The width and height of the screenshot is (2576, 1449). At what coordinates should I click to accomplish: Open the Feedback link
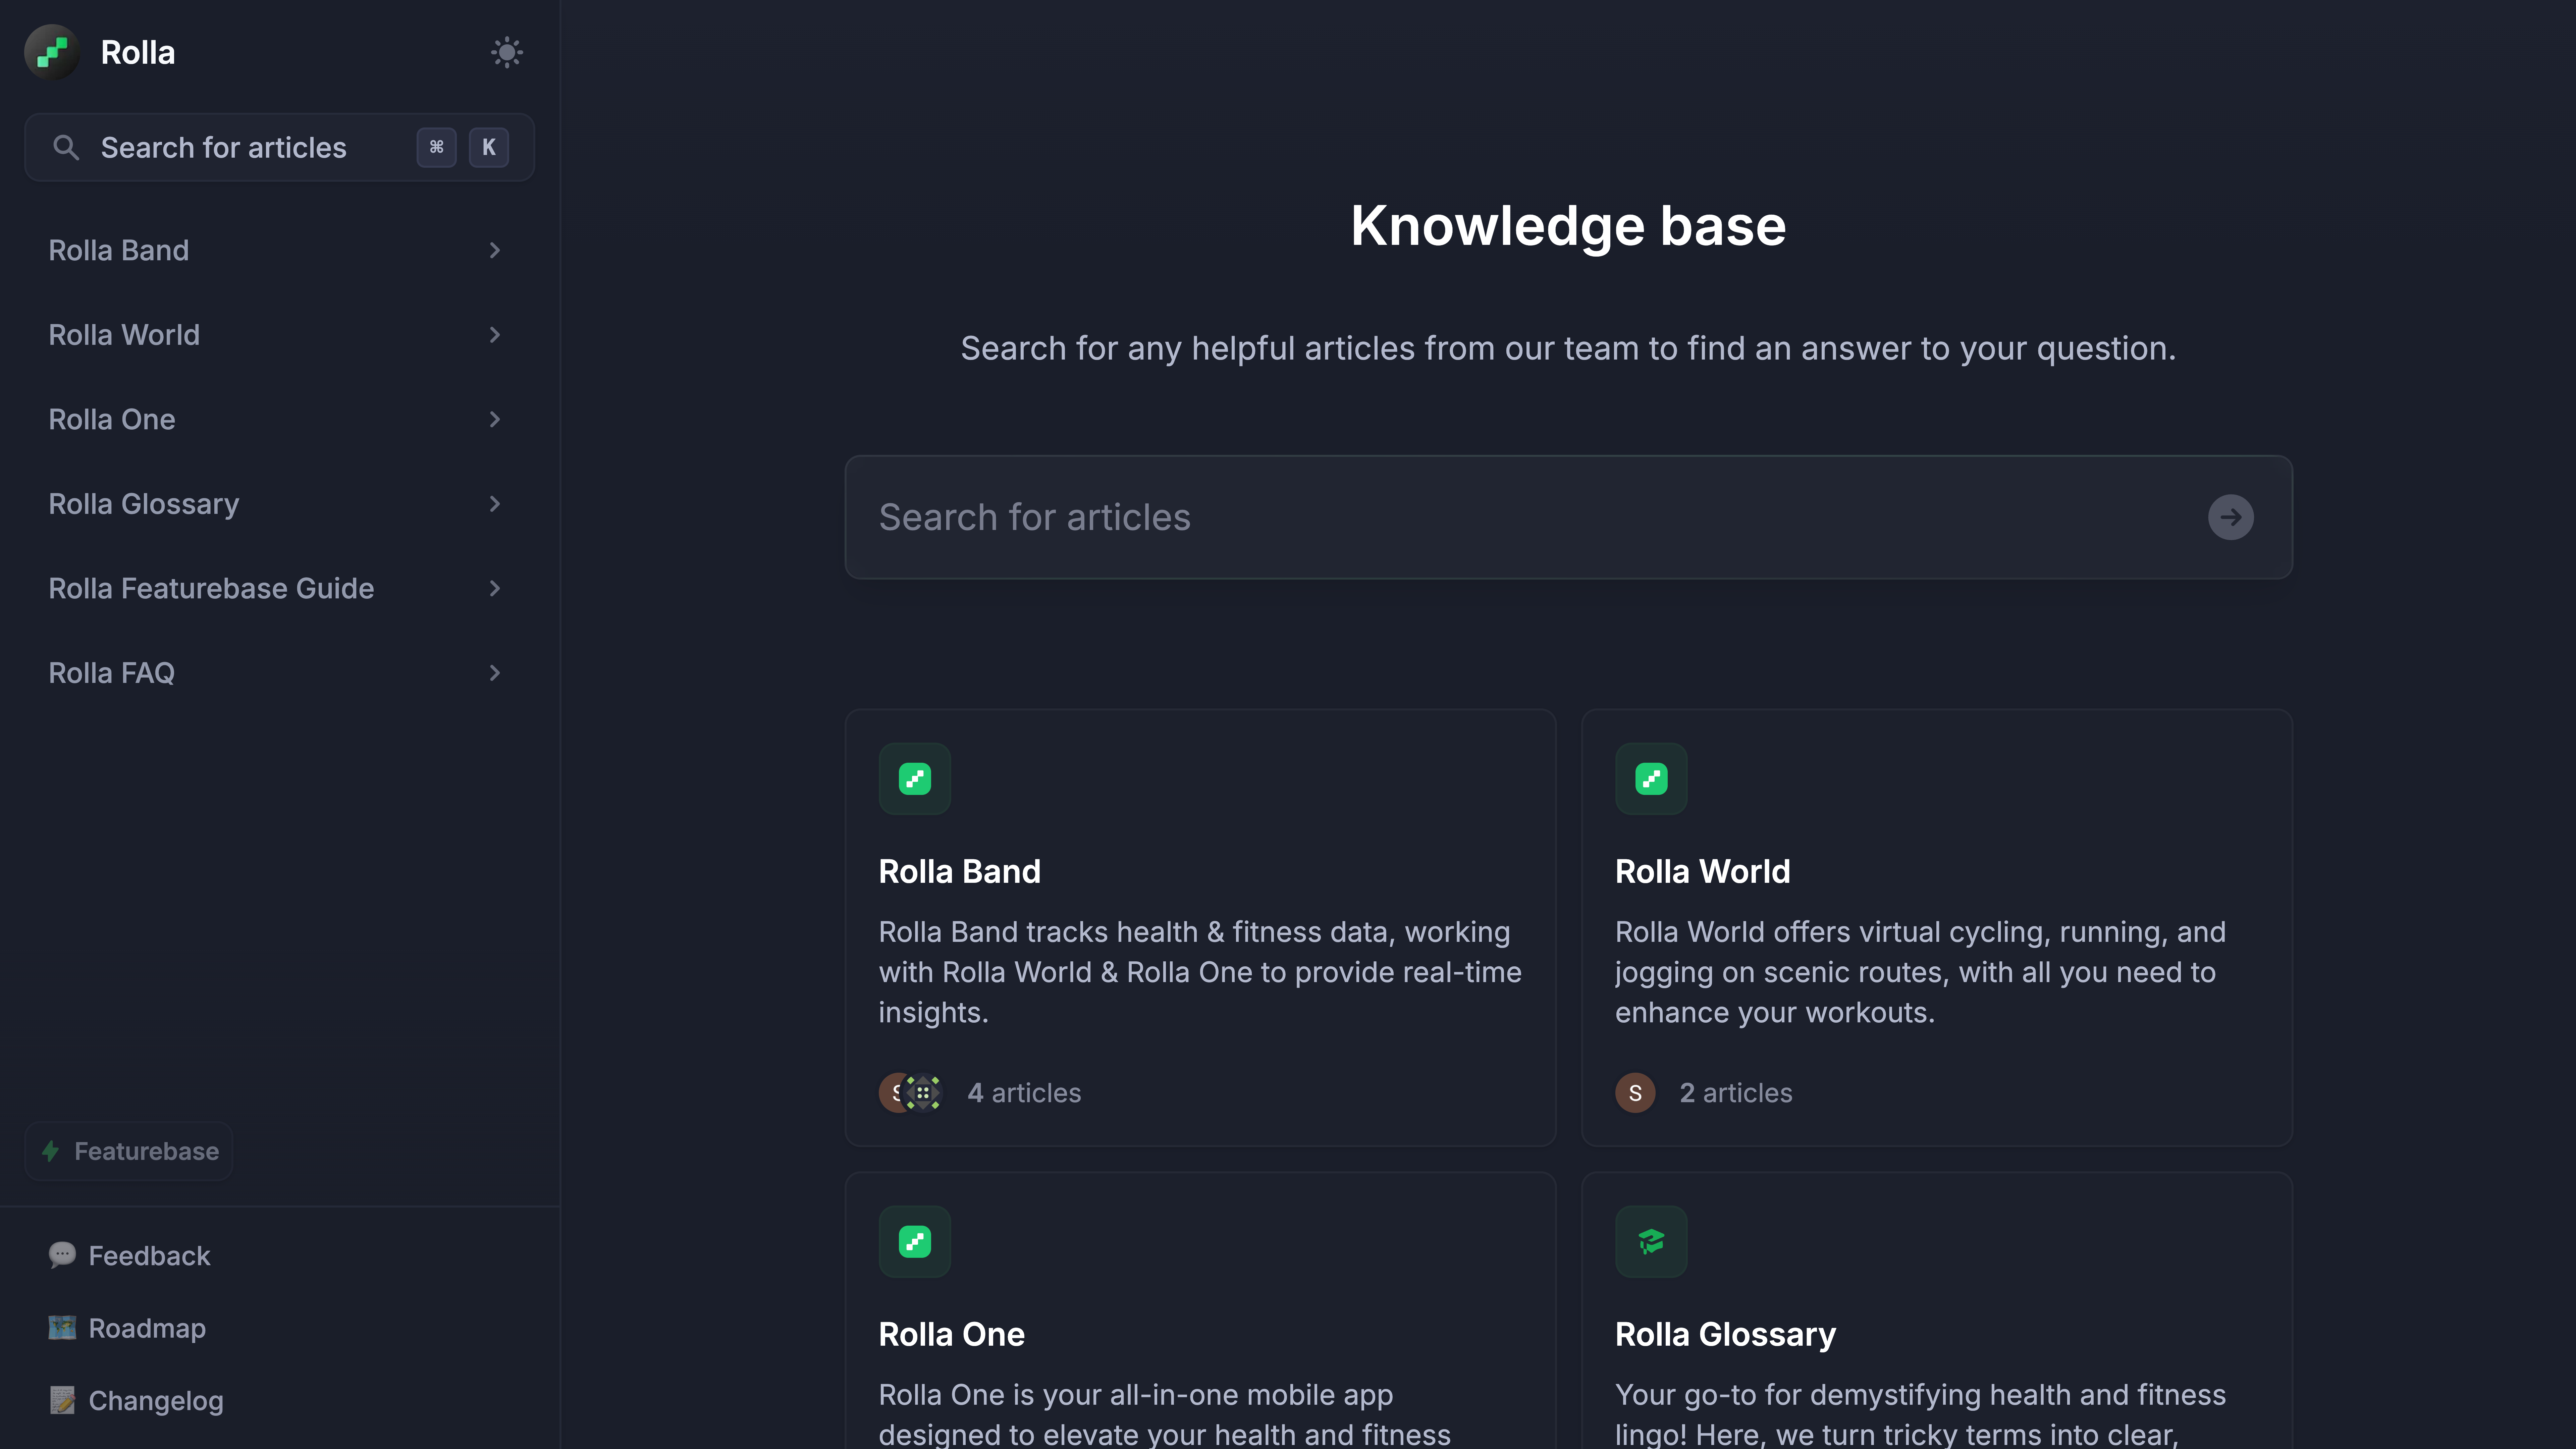tap(149, 1256)
